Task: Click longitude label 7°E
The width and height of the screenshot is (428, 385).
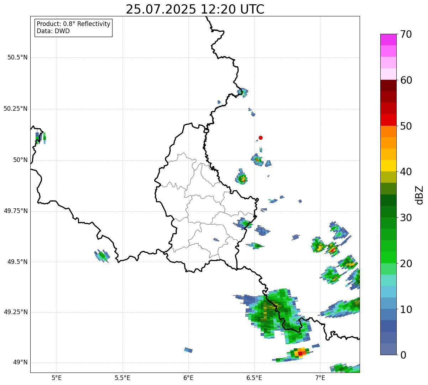Action: (320, 378)
